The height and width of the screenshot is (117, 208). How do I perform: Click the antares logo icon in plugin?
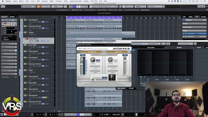(129, 49)
